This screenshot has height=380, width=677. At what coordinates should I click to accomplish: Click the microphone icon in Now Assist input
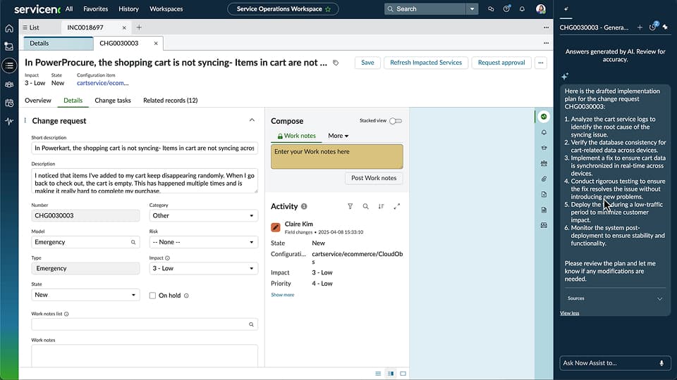tap(661, 363)
